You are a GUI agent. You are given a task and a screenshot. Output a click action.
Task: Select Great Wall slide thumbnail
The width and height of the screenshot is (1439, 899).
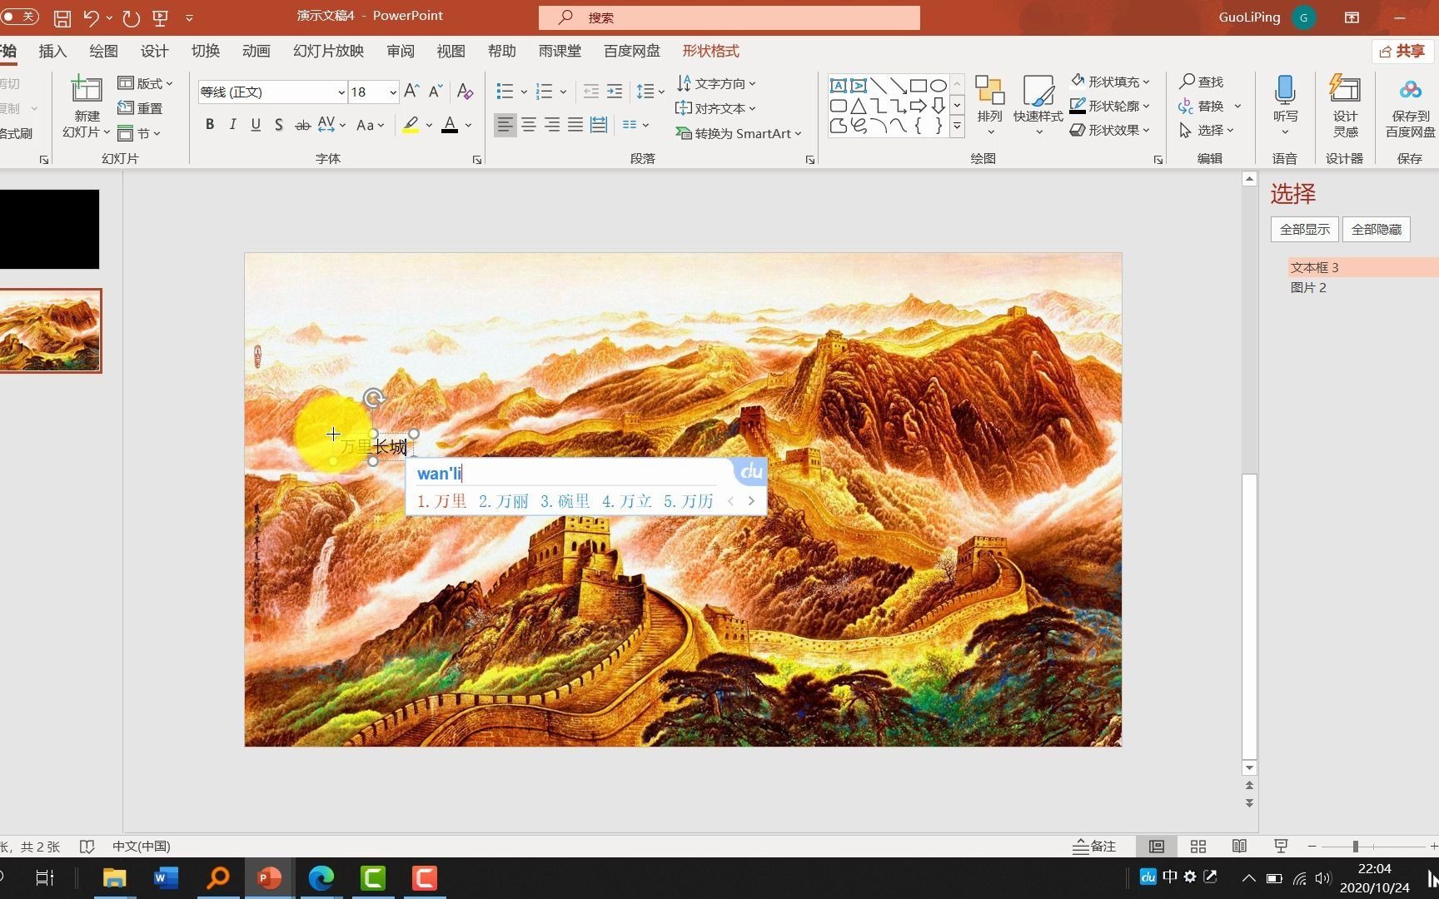(x=50, y=330)
